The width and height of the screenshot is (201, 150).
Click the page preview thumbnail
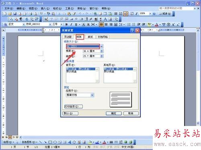tap(121, 100)
